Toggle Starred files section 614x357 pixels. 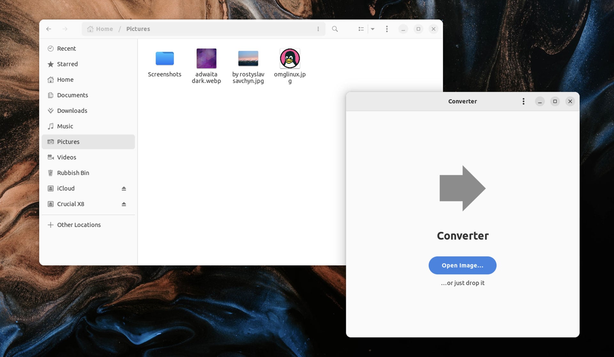(x=67, y=64)
